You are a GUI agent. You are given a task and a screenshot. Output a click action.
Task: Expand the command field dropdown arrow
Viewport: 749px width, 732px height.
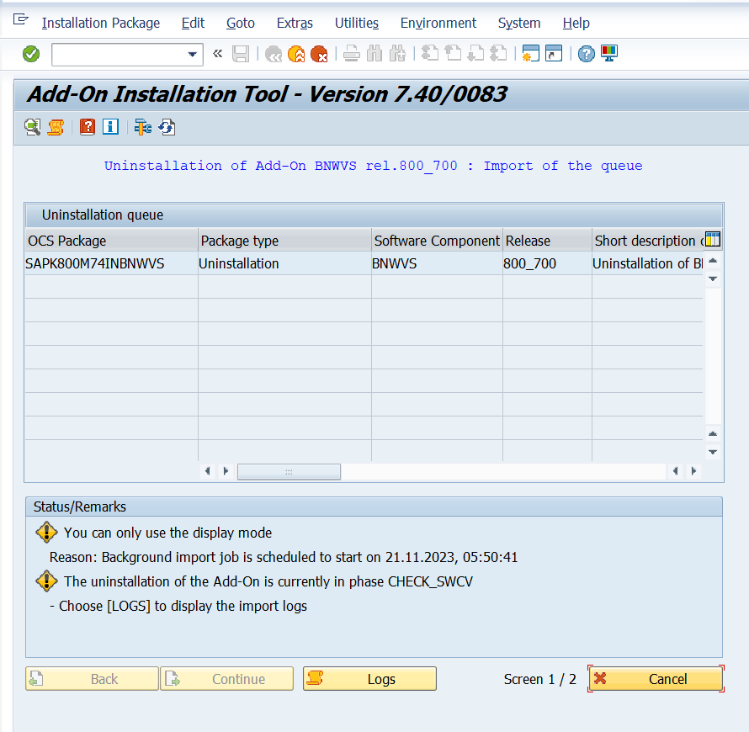click(x=192, y=55)
